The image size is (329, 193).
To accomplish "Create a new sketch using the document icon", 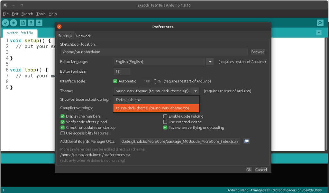I will [x=23, y=23].
